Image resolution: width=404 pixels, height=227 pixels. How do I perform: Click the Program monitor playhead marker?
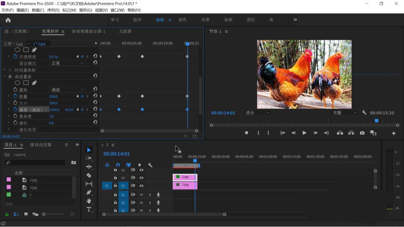[x=377, y=121]
